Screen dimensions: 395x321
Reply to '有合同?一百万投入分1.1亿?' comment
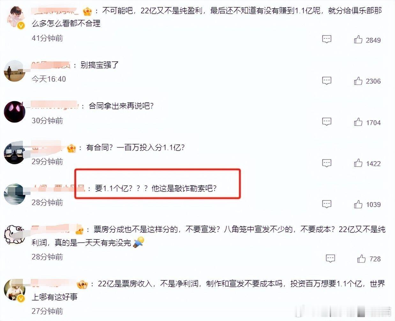(x=327, y=163)
